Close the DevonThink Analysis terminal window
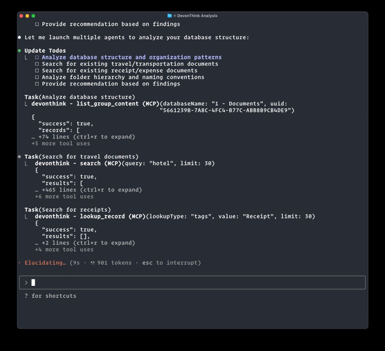 (x=21, y=16)
